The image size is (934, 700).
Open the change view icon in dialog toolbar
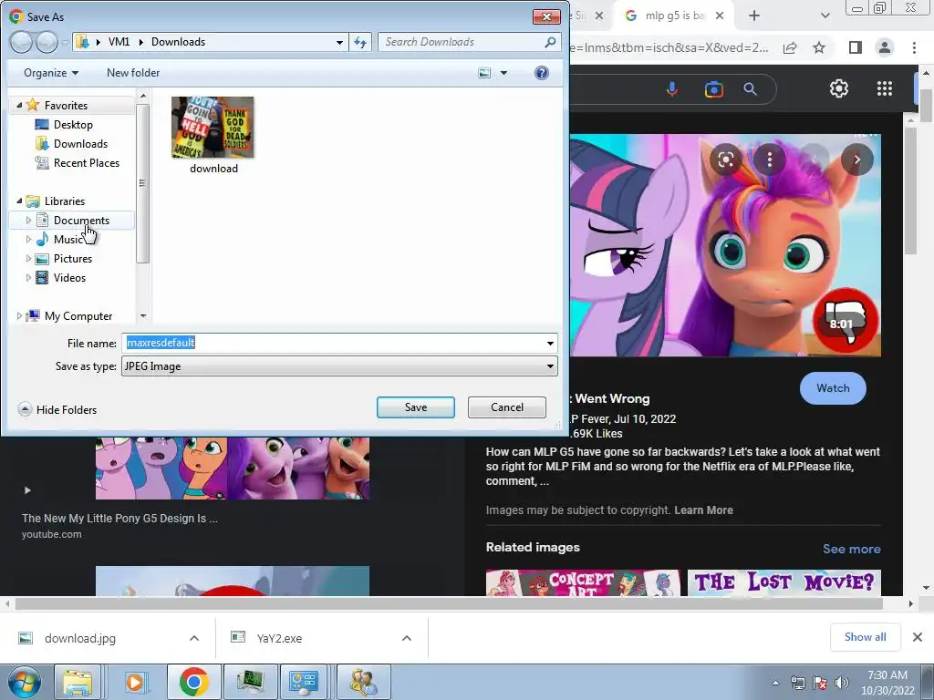pyautogui.click(x=485, y=73)
